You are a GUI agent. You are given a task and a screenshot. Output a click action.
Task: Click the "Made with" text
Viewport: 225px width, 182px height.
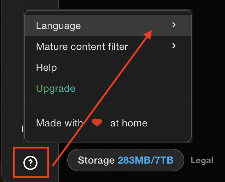59,123
